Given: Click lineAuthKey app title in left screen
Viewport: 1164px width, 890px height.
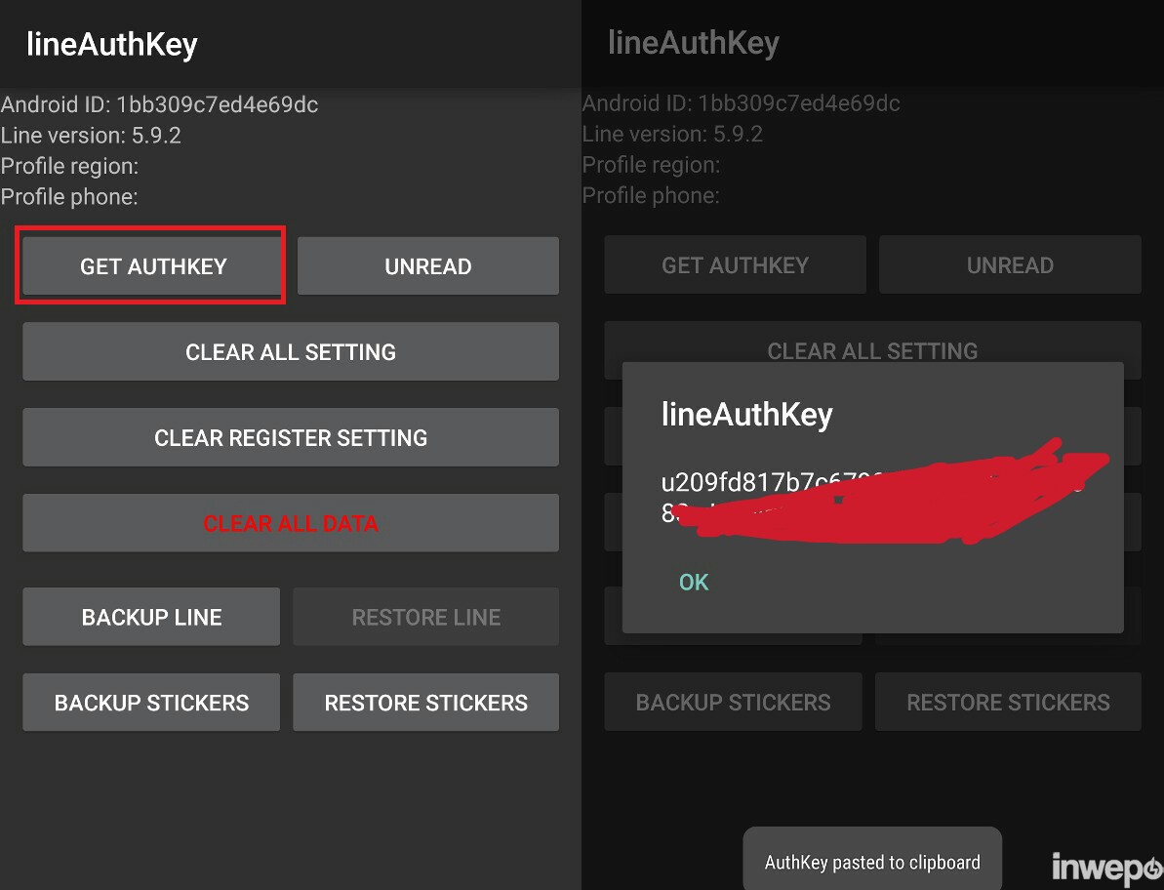Looking at the screenshot, I should pos(112,45).
